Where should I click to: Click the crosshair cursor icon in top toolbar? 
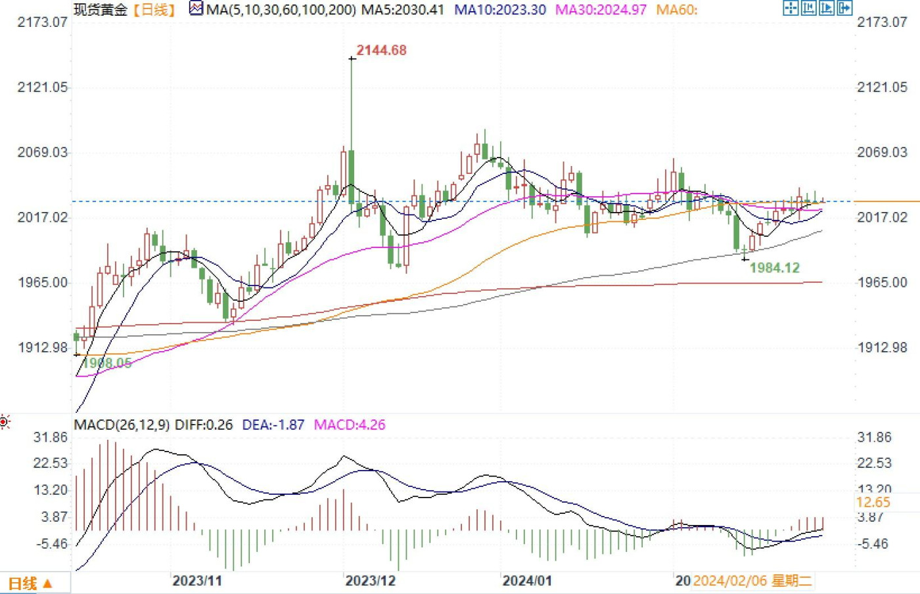tap(791, 9)
